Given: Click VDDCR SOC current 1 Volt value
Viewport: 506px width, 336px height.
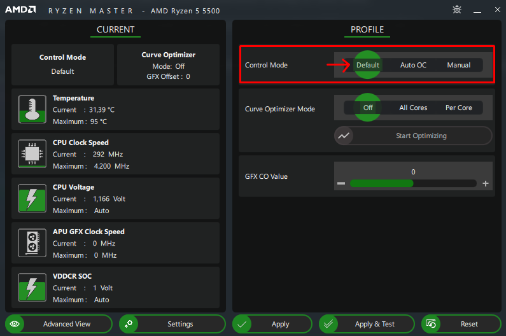Looking at the screenshot, I should (102, 288).
